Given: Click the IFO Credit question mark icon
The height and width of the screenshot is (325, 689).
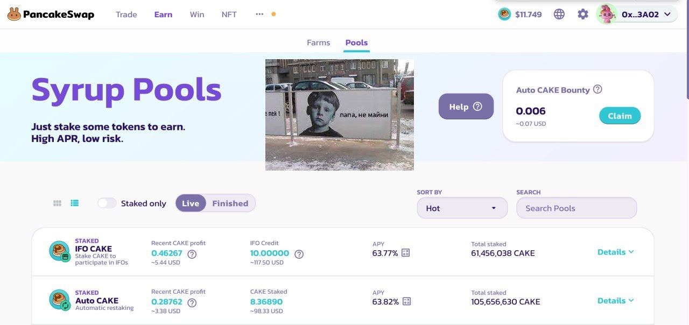Looking at the screenshot, I should [299, 254].
